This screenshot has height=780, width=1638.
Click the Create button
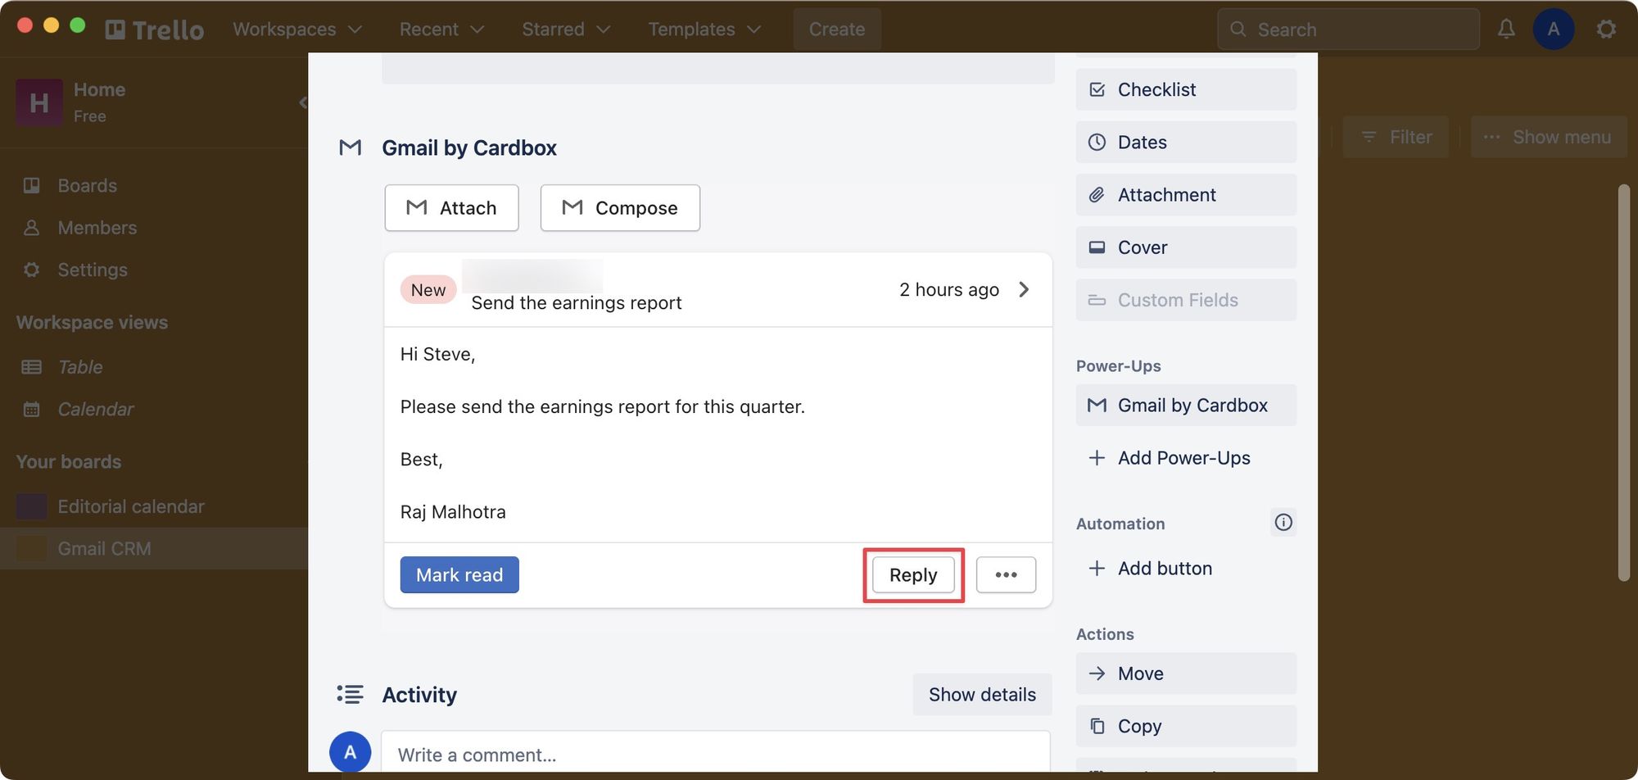click(x=837, y=29)
